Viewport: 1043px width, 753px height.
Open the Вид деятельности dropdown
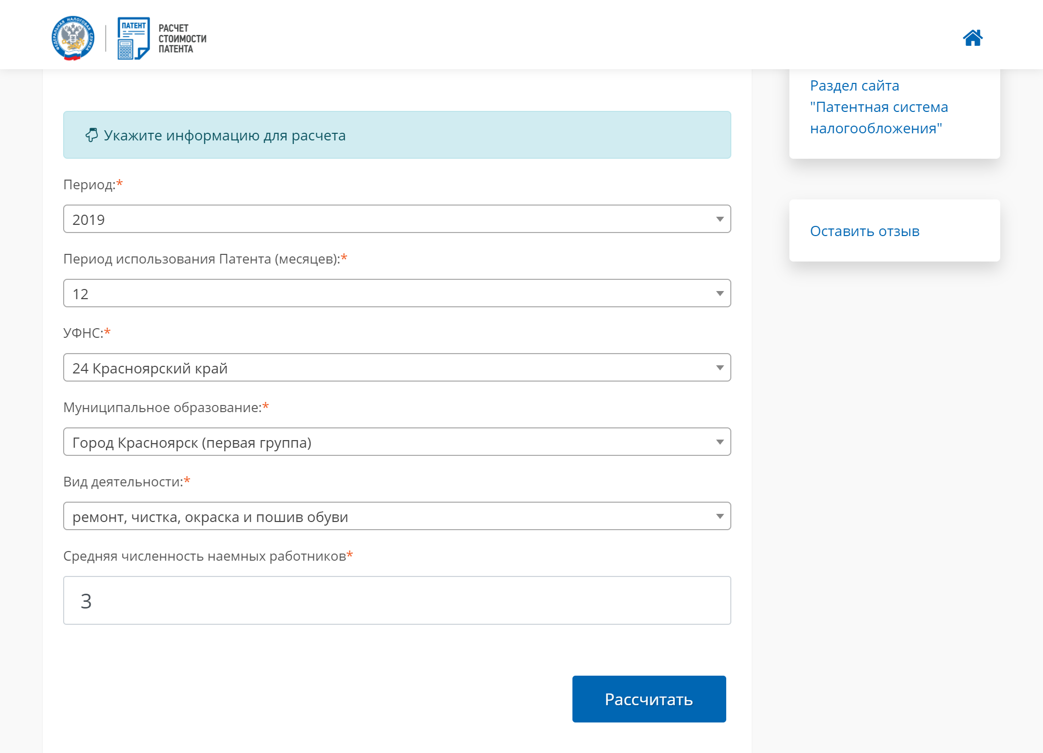(397, 516)
